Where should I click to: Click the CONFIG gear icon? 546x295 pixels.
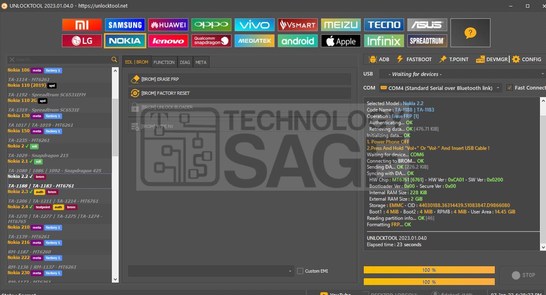[x=516, y=59]
